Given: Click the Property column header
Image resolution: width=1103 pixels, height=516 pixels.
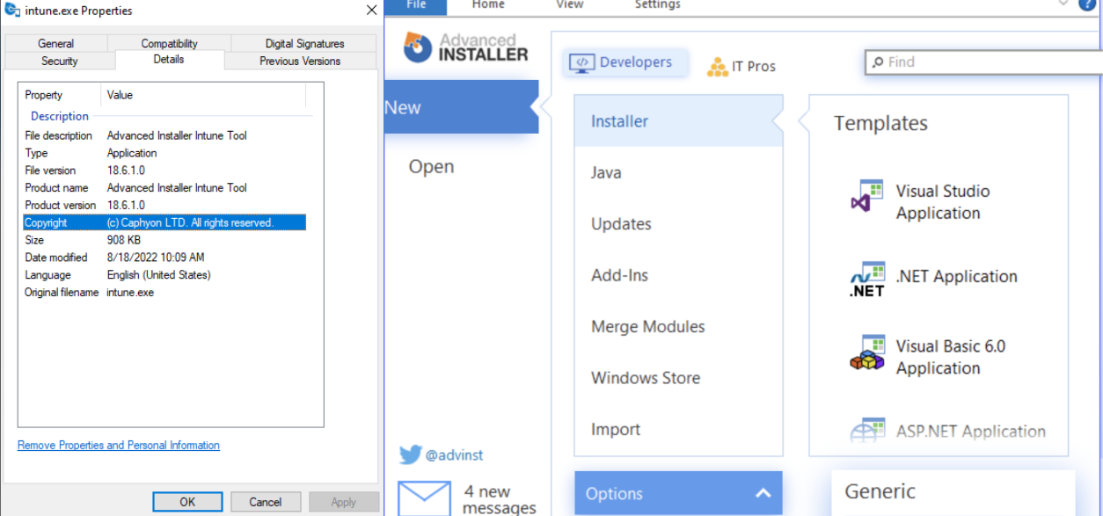Looking at the screenshot, I should pyautogui.click(x=60, y=95).
